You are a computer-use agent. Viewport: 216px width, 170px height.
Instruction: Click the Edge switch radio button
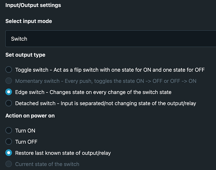click(9, 92)
